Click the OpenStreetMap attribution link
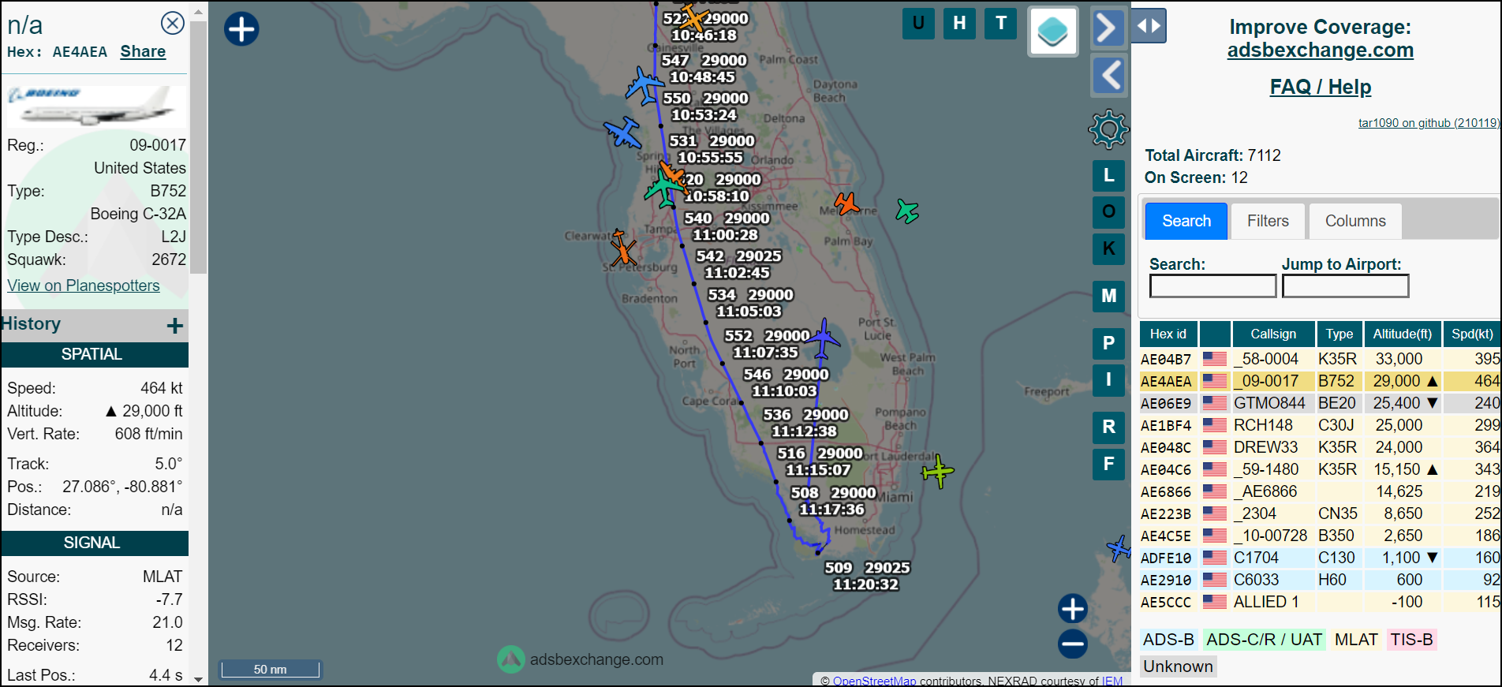This screenshot has width=1502, height=687. [x=874, y=681]
